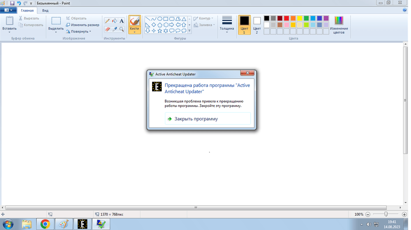
Task: Switch to the Вид tab
Action: click(x=45, y=10)
